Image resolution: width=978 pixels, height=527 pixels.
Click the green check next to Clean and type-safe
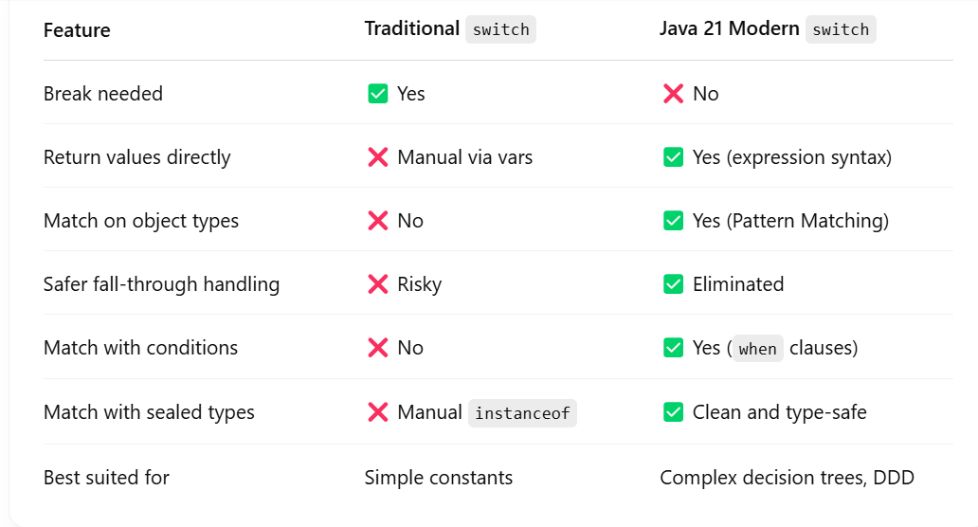pyautogui.click(x=673, y=412)
